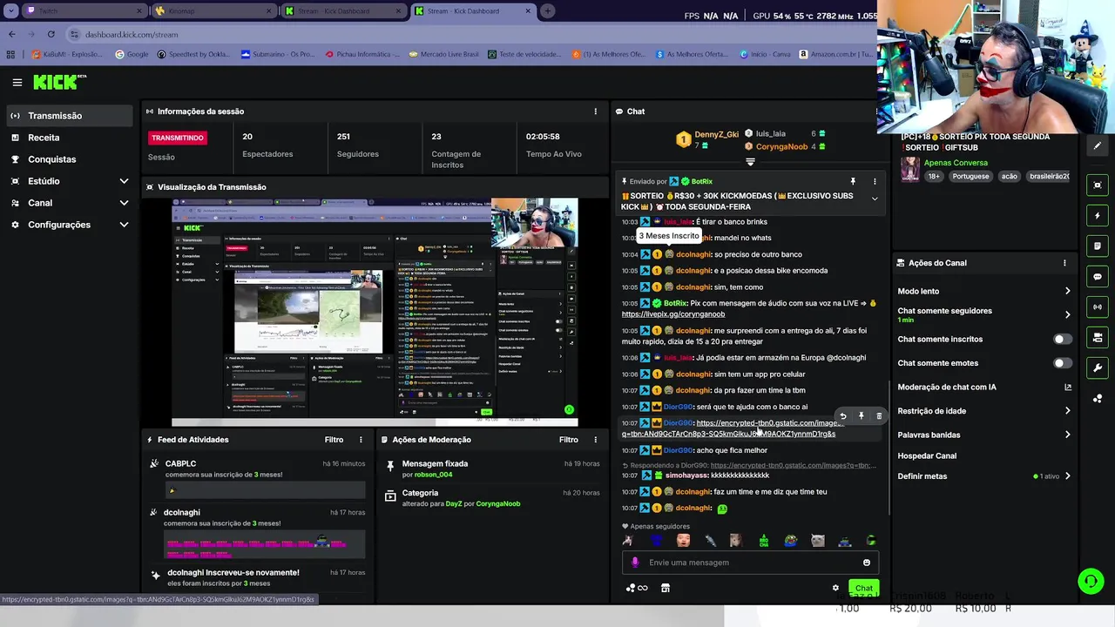Open Chat somente seguidores options chevron

(x=1067, y=314)
